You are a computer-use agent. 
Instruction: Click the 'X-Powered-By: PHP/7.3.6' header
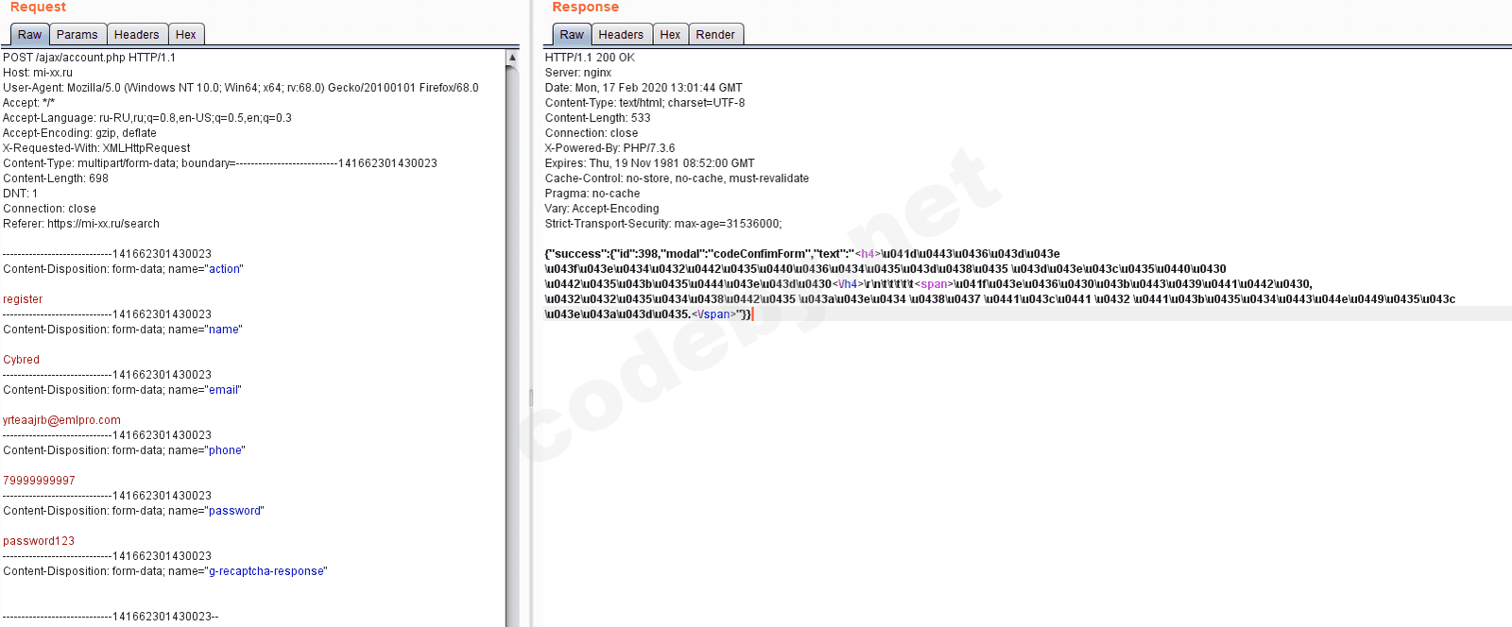click(x=610, y=148)
